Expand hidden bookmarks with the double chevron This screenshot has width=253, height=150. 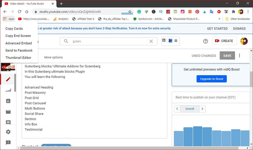point(219,19)
